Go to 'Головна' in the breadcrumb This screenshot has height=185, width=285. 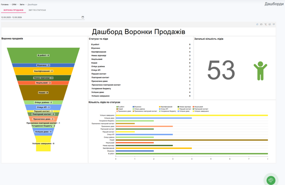click(x=5, y=4)
